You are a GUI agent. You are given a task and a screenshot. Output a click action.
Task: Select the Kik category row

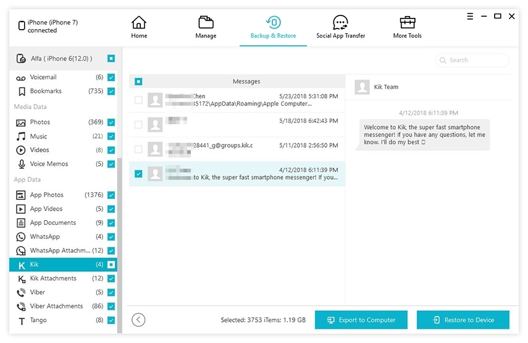(63, 265)
